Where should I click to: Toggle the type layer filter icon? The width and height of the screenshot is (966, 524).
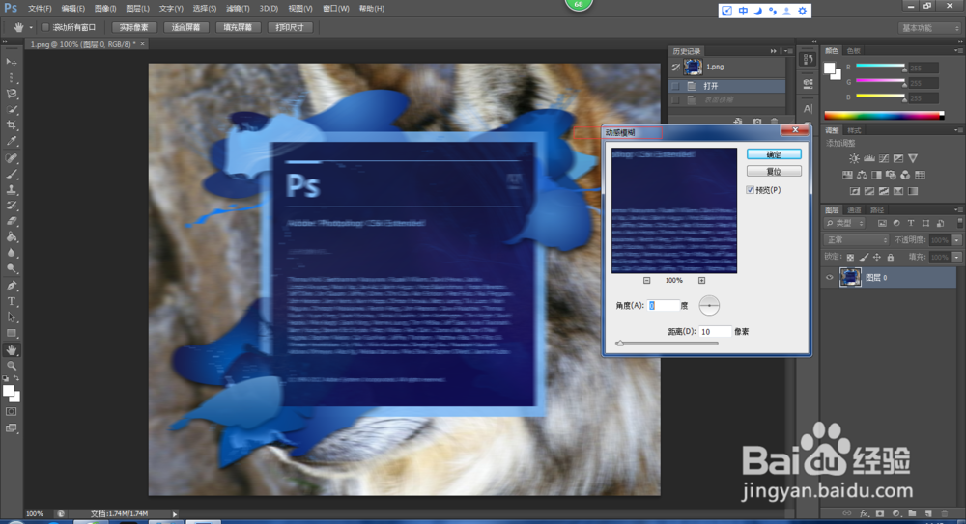pos(911,224)
